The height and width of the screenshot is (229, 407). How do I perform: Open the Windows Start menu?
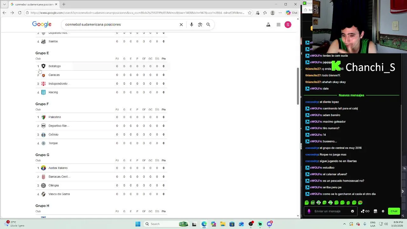(138, 224)
